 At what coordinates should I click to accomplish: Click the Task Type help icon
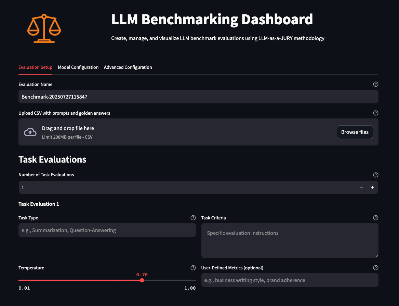click(x=193, y=218)
